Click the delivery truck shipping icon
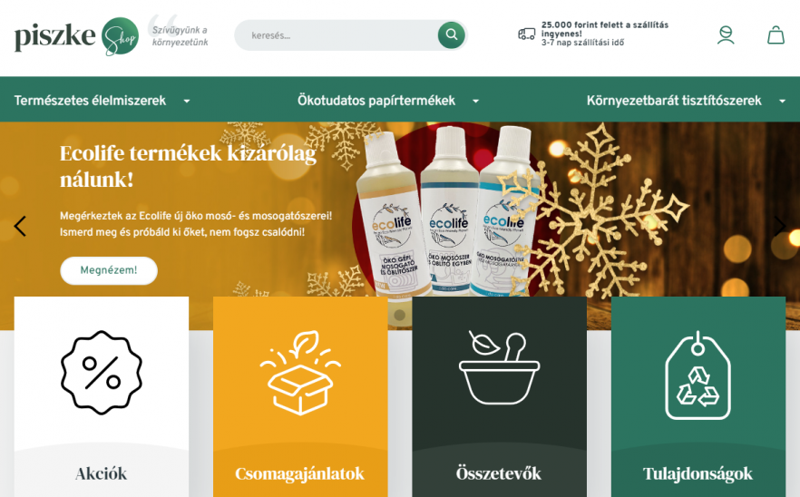The image size is (800, 497). point(526,34)
